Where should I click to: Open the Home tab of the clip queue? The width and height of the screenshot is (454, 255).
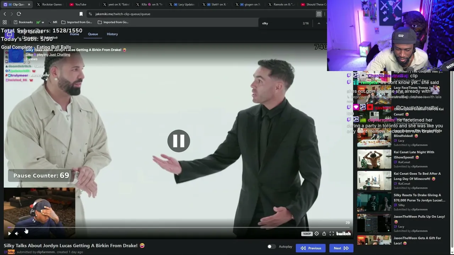(x=74, y=34)
